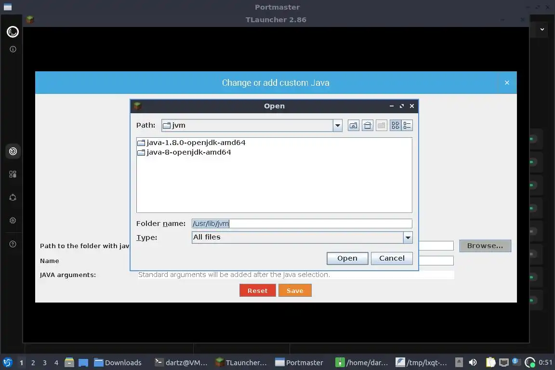The height and width of the screenshot is (370, 555).
Task: Open the Portmaster tray icon
Action: click(x=530, y=362)
